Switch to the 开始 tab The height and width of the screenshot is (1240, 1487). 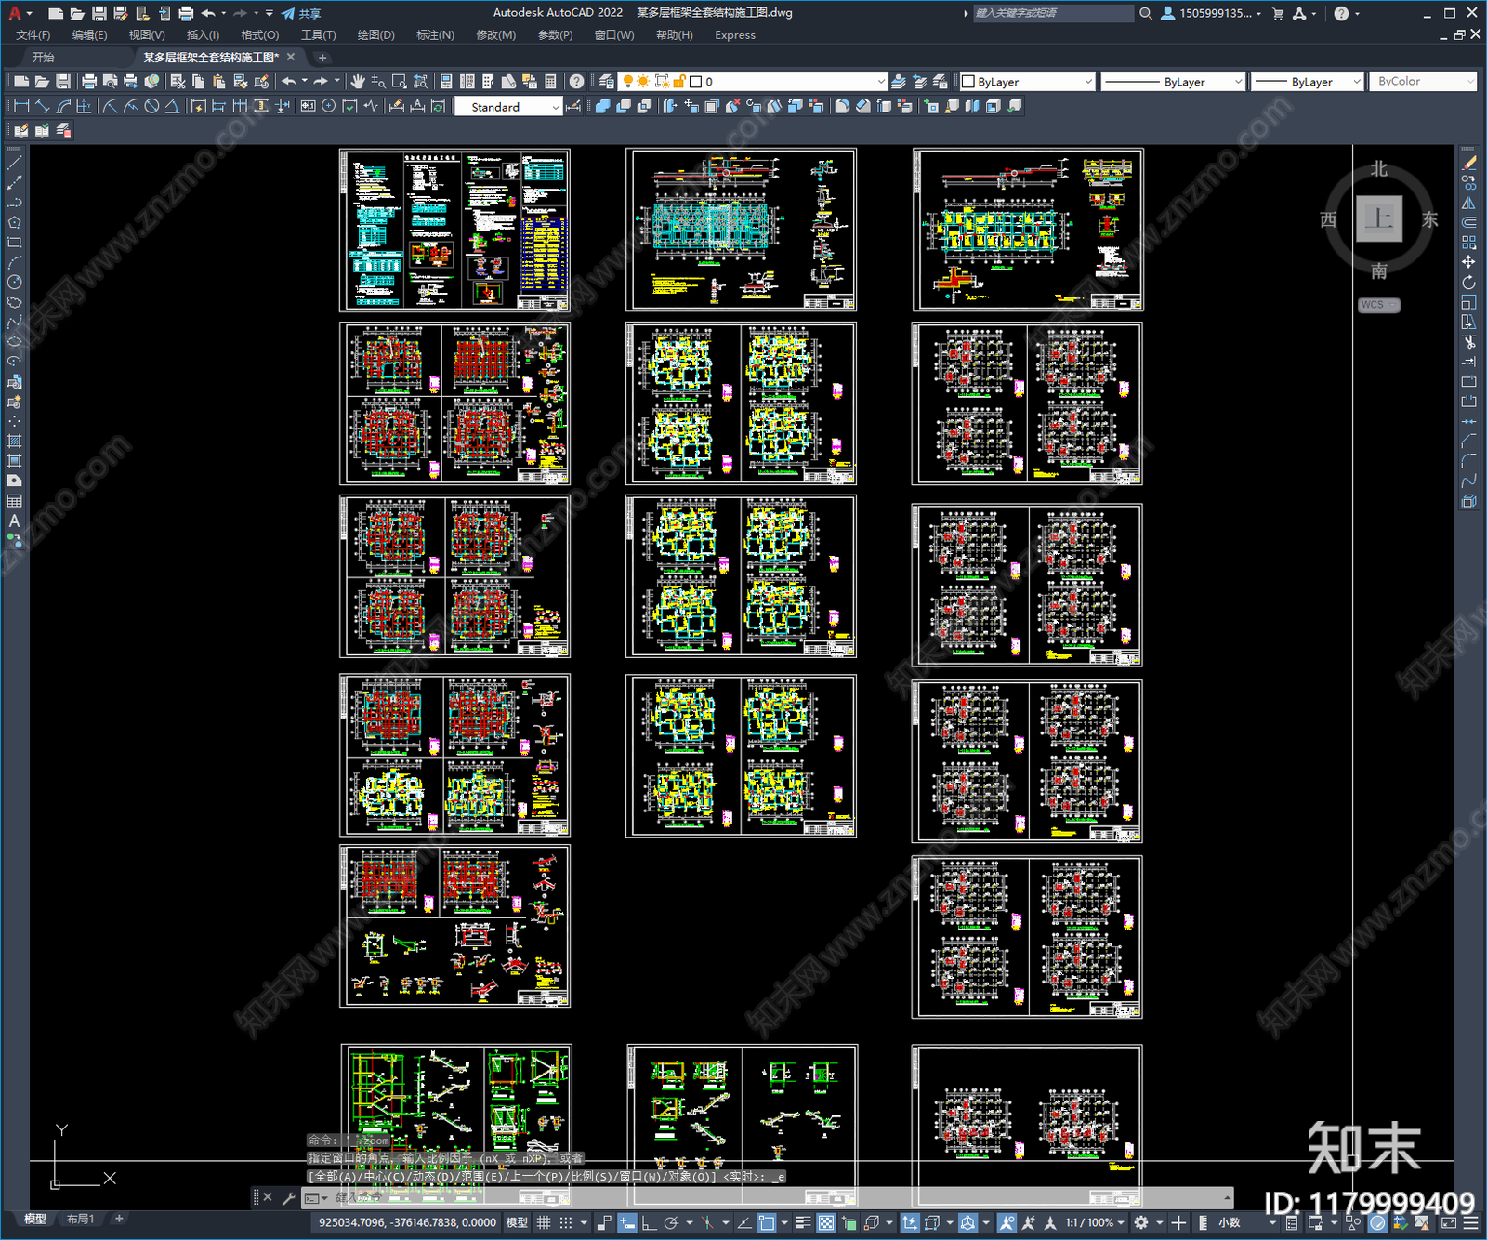point(43,57)
